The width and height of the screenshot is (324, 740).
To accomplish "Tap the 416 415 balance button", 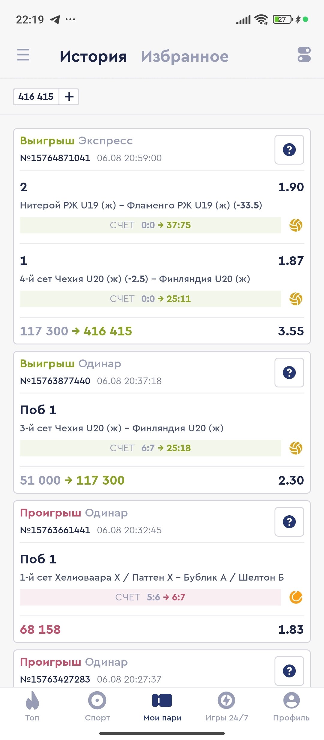I will [x=36, y=97].
